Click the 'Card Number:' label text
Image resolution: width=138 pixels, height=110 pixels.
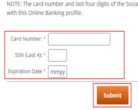(x=26, y=39)
